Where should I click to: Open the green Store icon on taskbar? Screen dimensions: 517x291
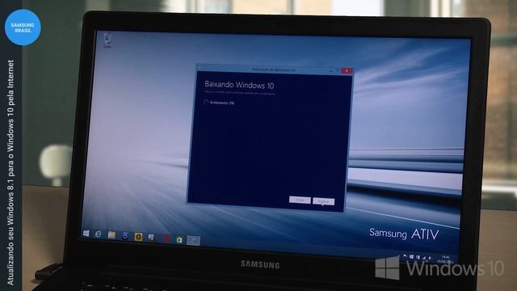pyautogui.click(x=179, y=240)
